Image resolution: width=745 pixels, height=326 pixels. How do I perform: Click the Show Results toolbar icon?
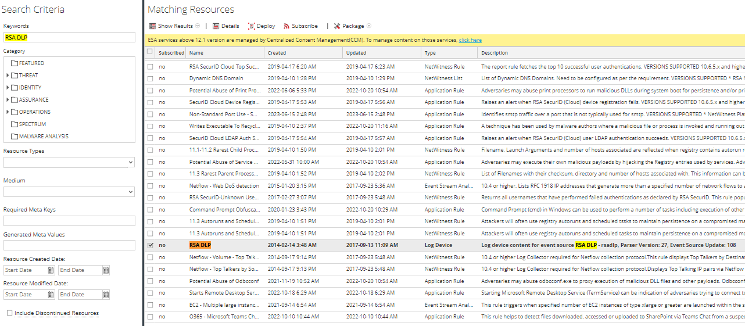point(153,26)
